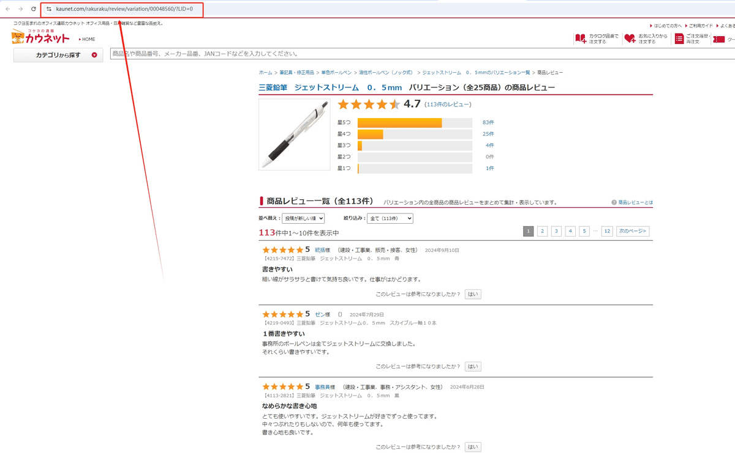Click the (113件のレビュー) link
Image resolution: width=735 pixels, height=453 pixels.
tap(448, 105)
